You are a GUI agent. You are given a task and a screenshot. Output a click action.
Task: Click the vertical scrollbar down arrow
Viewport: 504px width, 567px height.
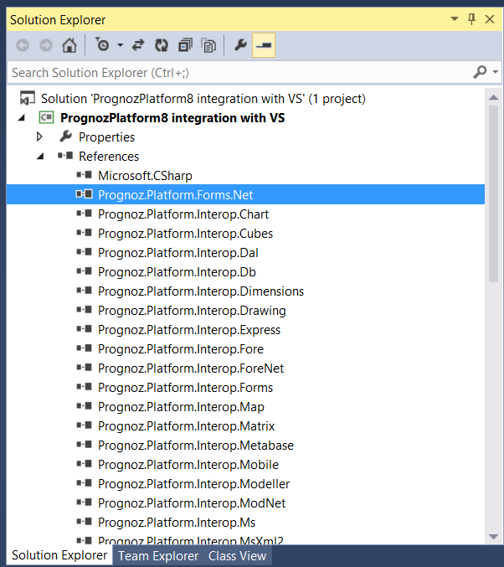493,537
